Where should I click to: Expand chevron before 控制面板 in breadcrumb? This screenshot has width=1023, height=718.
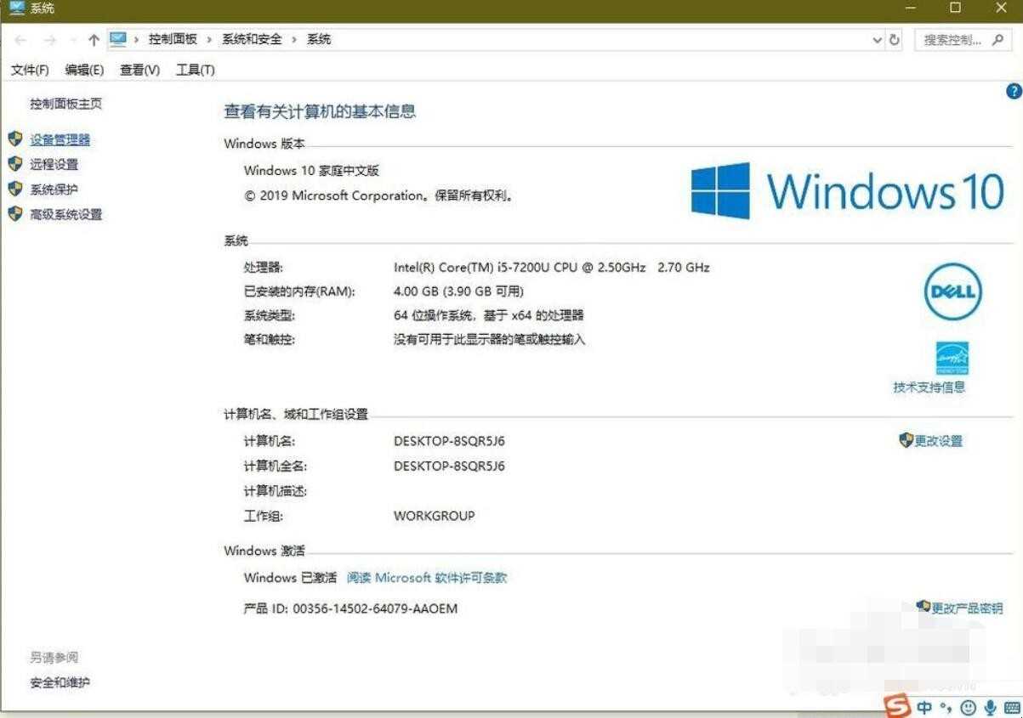(x=136, y=39)
